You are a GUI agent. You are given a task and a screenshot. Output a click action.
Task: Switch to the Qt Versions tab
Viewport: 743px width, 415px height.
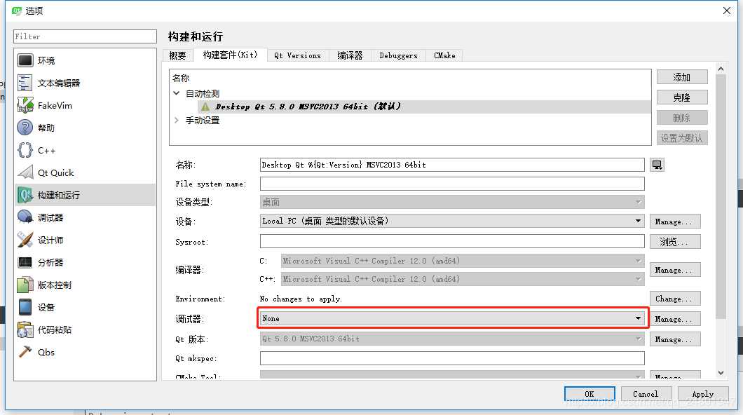click(298, 55)
